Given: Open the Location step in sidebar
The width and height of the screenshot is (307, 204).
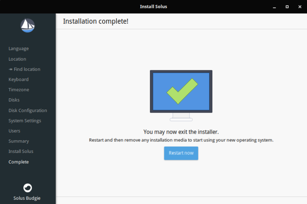Looking at the screenshot, I should [17, 59].
